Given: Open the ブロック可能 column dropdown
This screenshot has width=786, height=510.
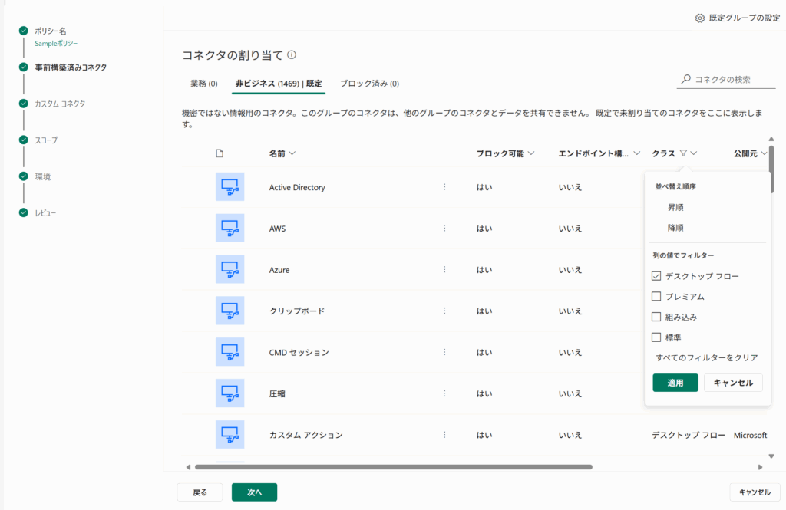Looking at the screenshot, I should pyautogui.click(x=531, y=153).
